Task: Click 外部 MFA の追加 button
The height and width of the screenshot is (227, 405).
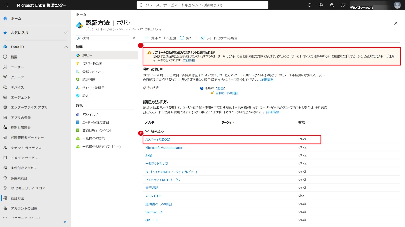Action: (x=160, y=38)
